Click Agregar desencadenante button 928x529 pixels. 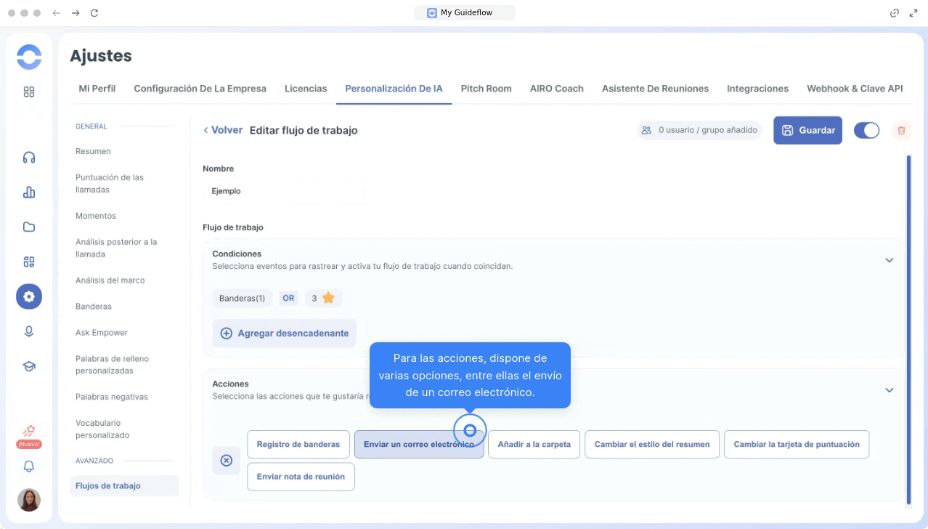coord(284,334)
